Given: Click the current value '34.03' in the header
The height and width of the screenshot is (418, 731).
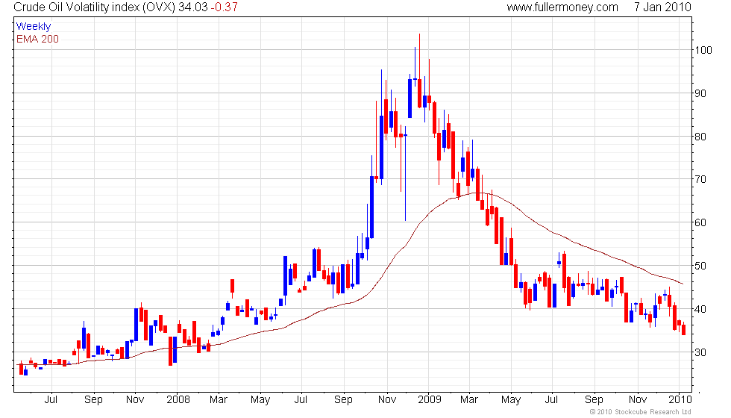Looking at the screenshot, I should [x=192, y=7].
